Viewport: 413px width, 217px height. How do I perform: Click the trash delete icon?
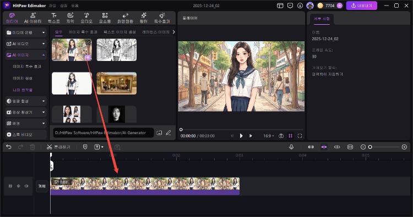pos(32,147)
